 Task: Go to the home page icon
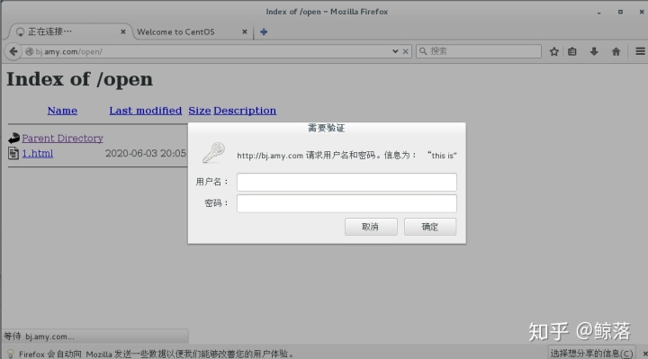tap(616, 51)
